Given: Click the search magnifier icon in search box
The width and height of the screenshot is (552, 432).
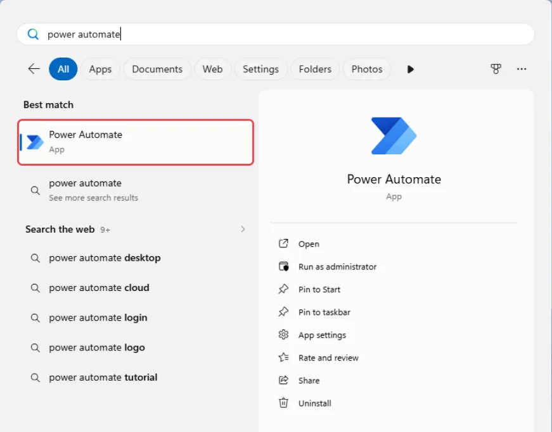Looking at the screenshot, I should (33, 34).
